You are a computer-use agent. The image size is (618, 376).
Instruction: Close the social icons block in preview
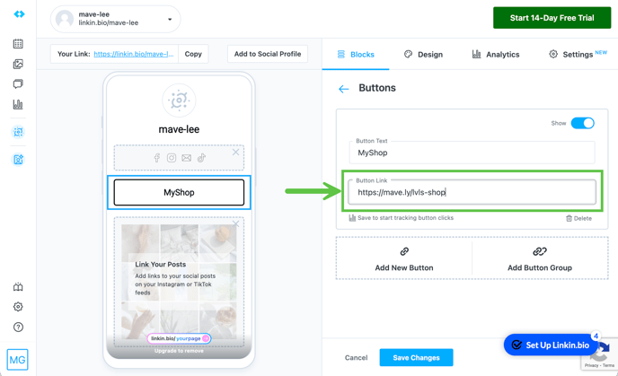coord(236,153)
